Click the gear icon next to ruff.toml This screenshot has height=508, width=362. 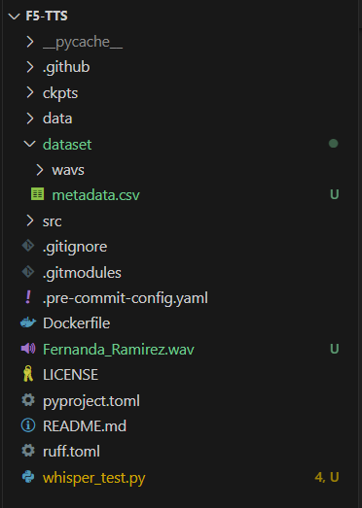tap(28, 451)
